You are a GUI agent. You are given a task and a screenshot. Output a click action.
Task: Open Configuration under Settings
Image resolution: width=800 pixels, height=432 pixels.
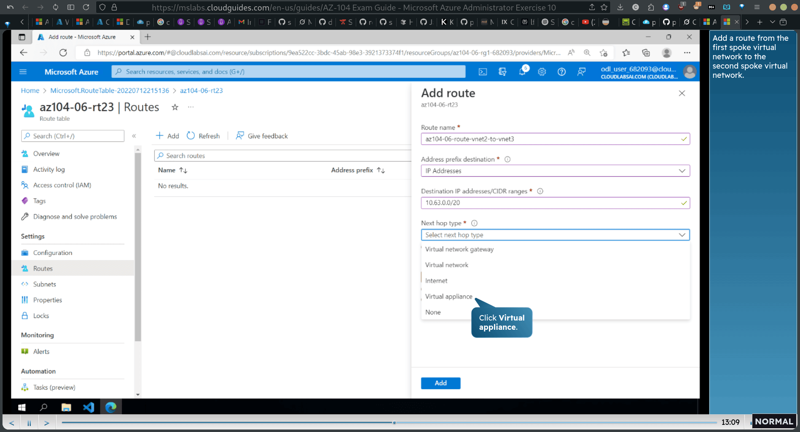click(53, 253)
